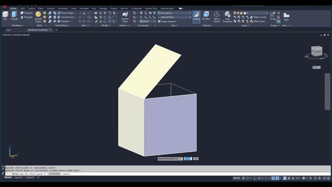The width and height of the screenshot is (332, 187).
Task: Select the Rotate modify tool
Action: coord(105,17)
